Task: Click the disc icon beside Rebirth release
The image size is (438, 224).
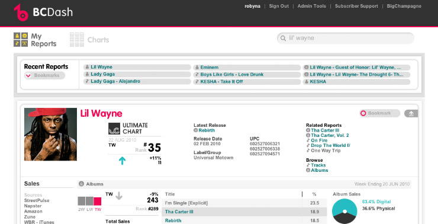Action: point(195,130)
